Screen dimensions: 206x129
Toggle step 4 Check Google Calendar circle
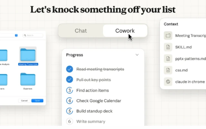[x=70, y=101]
